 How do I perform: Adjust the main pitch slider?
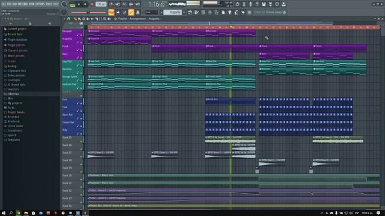[x=88, y=12]
